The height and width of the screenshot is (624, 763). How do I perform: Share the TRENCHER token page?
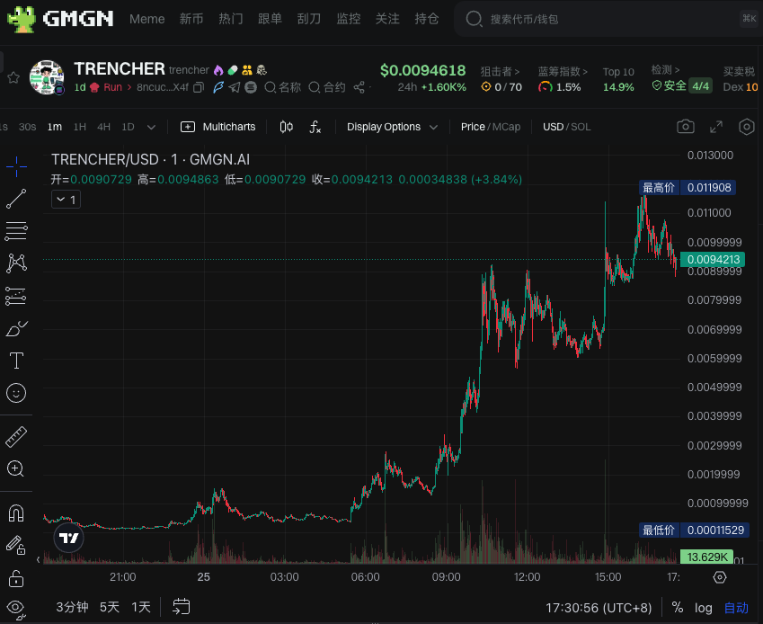(x=359, y=87)
